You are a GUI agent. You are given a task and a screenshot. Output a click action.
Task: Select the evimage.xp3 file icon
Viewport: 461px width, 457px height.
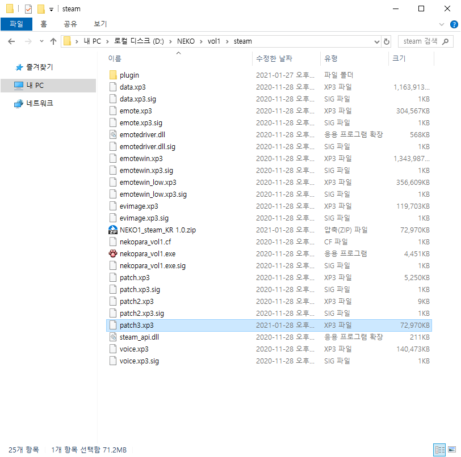point(113,206)
